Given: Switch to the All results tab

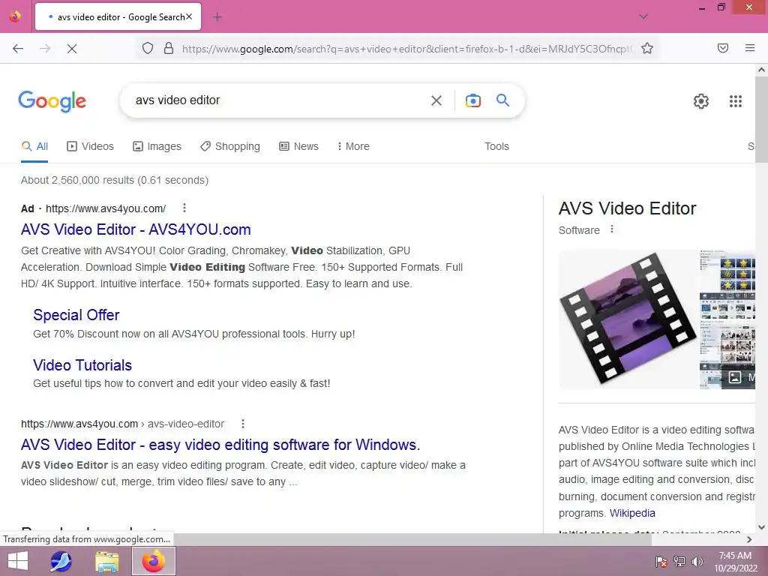Looking at the screenshot, I should coord(34,146).
